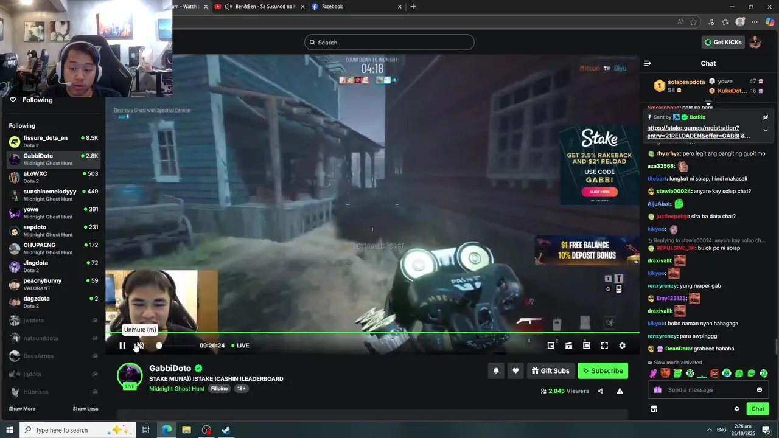Viewport: 779px width, 438px height.
Task: Click the Get KICKs button
Action: click(723, 43)
